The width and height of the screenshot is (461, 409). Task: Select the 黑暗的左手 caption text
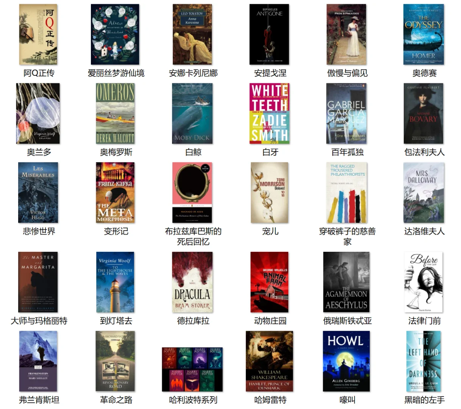(424, 400)
